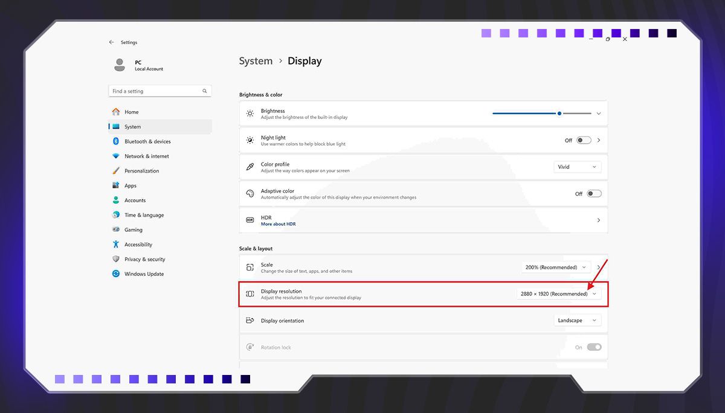Click the Accessibility figure icon
Viewport: 725px width, 413px height.
click(x=116, y=245)
